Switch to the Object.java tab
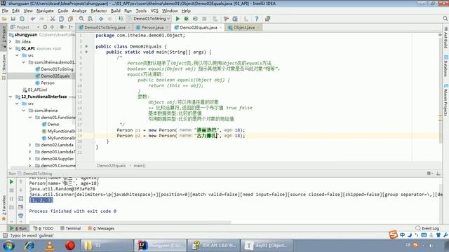Image resolution: width=449 pixels, height=252 pixels. (x=244, y=27)
